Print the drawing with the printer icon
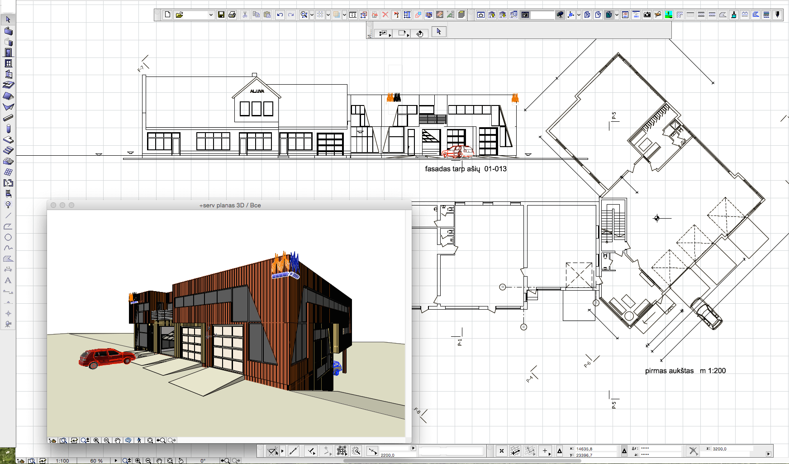The width and height of the screenshot is (789, 464). click(232, 14)
